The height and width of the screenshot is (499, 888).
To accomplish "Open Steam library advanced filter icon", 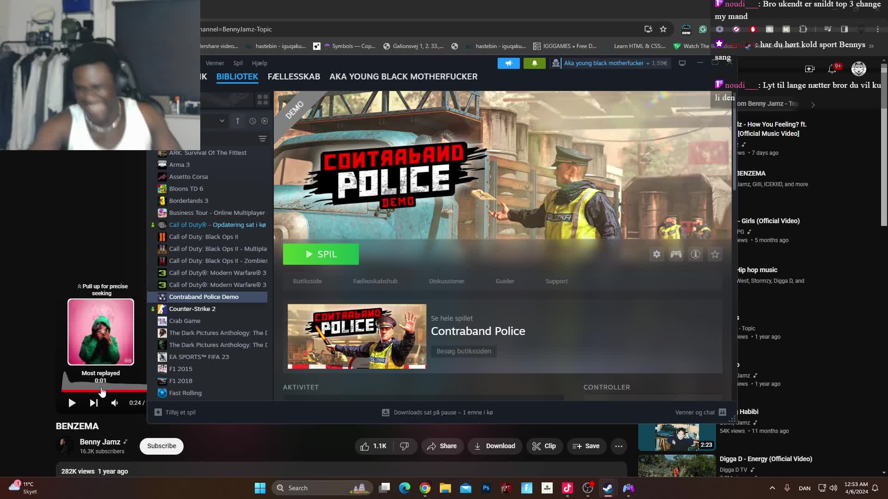I will click(x=263, y=139).
